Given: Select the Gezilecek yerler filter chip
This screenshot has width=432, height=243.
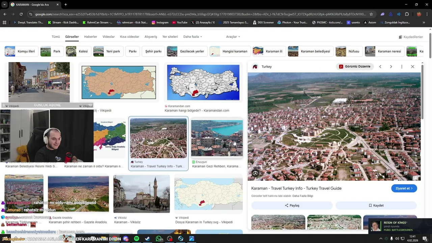Looking at the screenshot, I should click(187, 51).
